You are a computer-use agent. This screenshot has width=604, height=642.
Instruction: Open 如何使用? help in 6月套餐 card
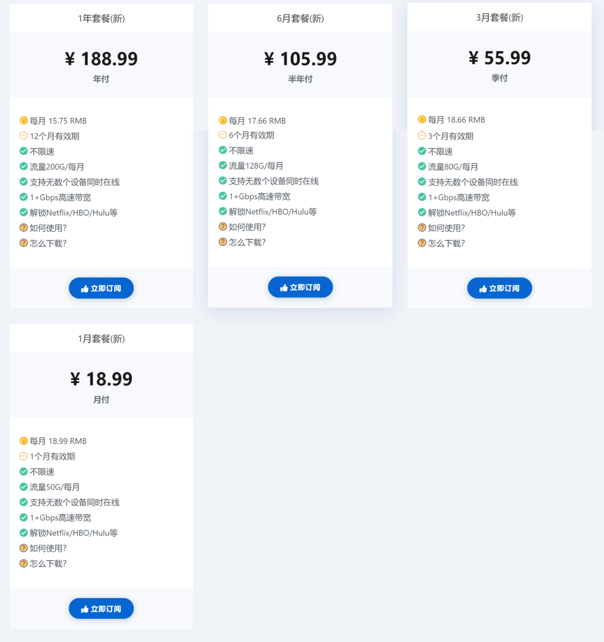coord(247,227)
